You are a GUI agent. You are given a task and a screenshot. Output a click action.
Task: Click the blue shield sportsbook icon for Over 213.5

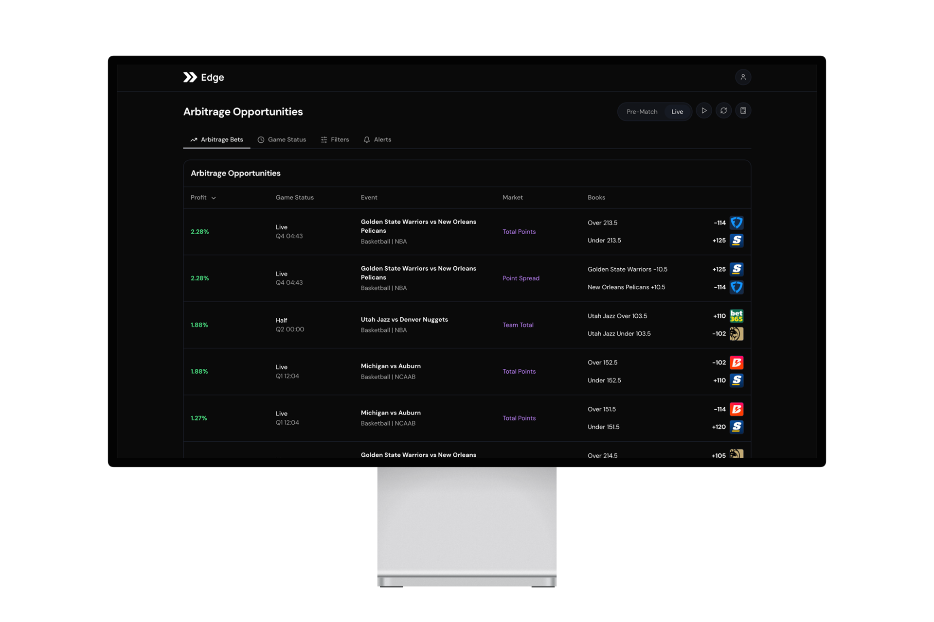point(736,223)
